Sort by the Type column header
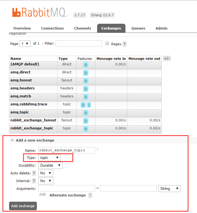197x213 pixels. coord(63,59)
